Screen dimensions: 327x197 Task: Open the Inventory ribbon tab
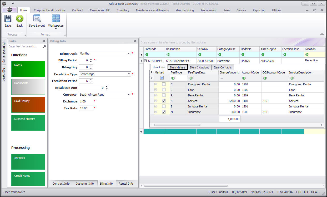[123, 10]
